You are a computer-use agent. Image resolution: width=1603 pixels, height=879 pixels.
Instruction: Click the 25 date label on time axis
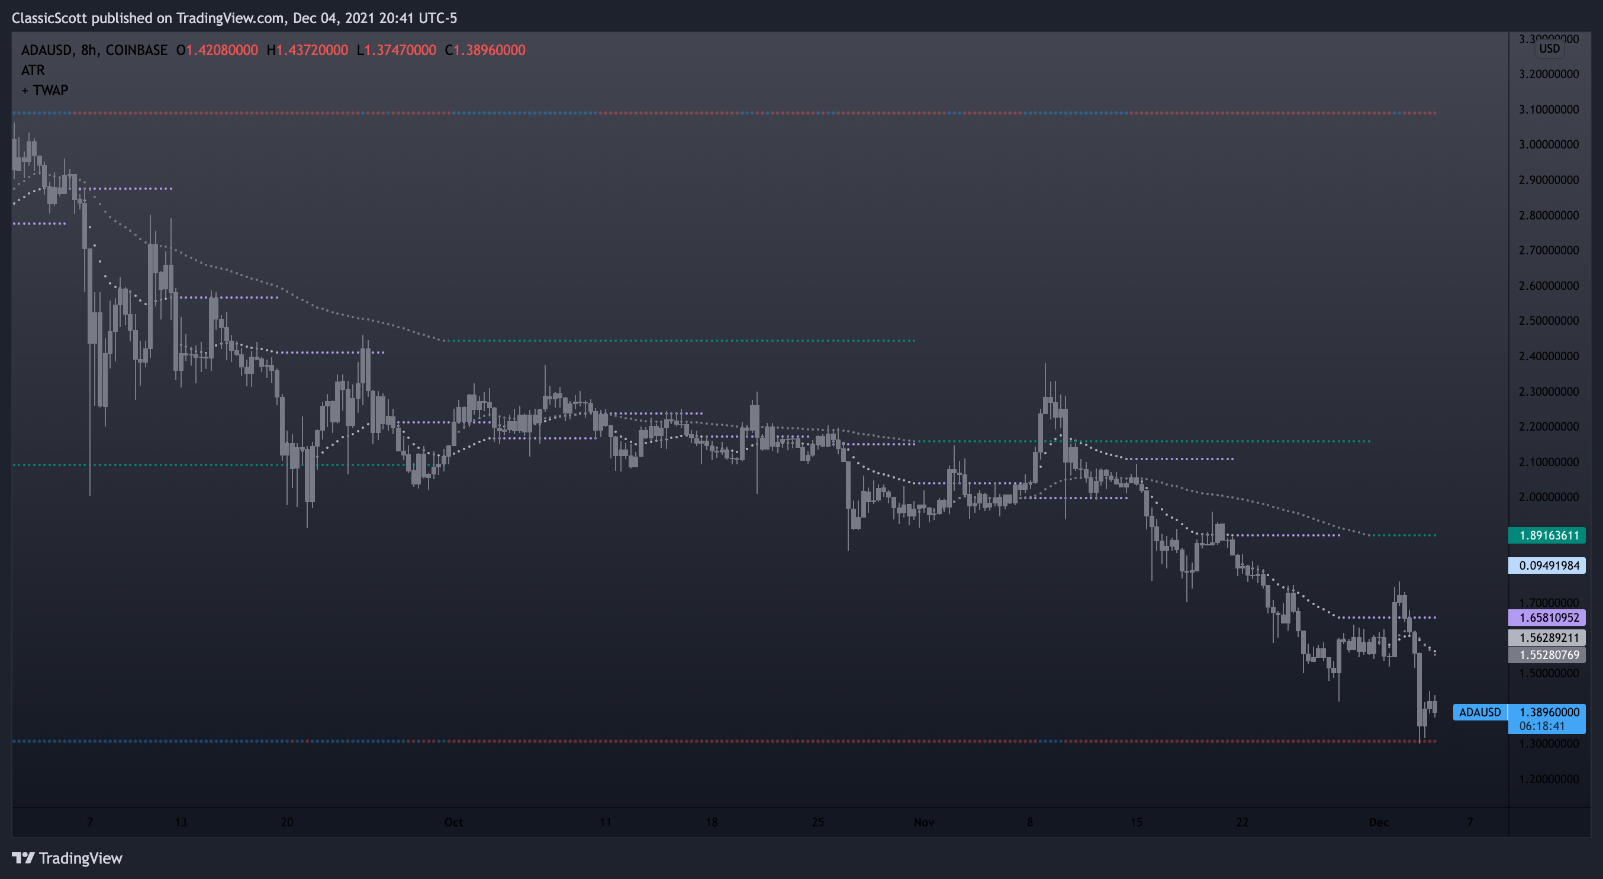coord(817,822)
